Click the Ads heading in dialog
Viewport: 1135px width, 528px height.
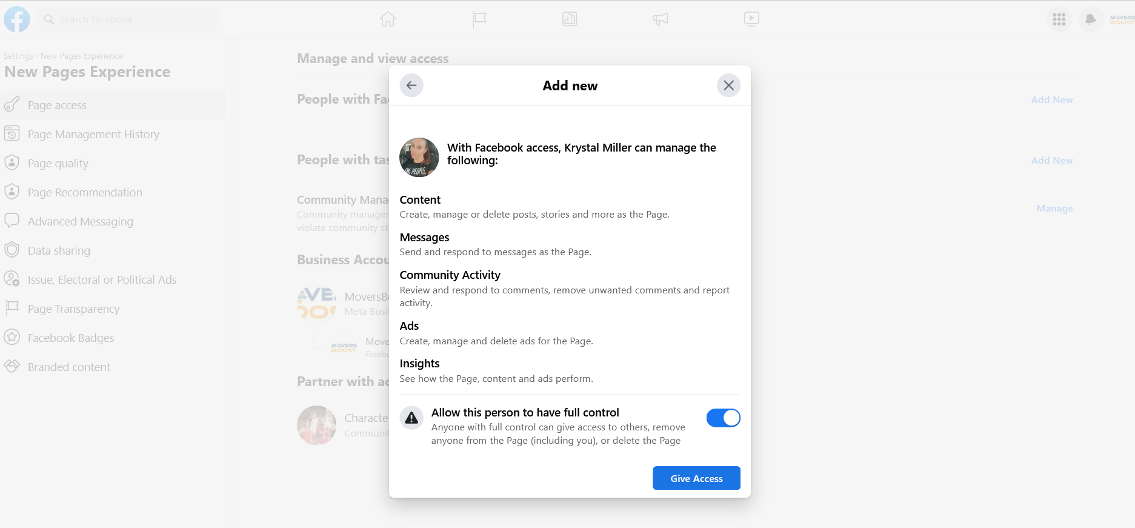(409, 326)
